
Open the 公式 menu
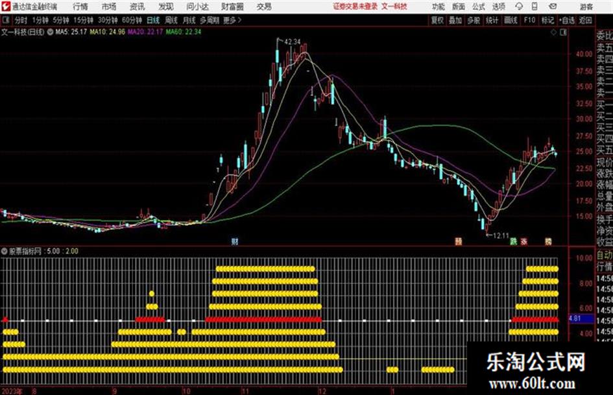pos(479,6)
